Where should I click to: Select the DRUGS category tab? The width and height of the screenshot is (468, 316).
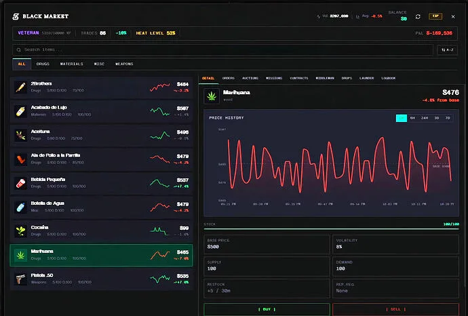[43, 64]
